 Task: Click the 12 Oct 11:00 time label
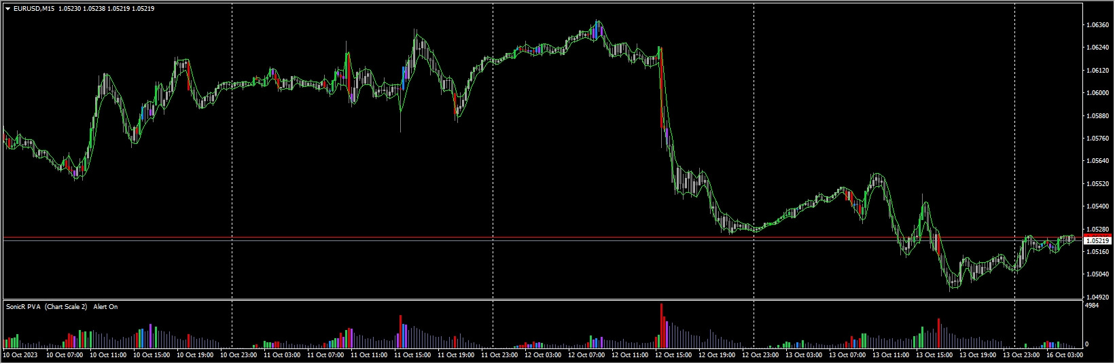pyautogui.click(x=631, y=354)
